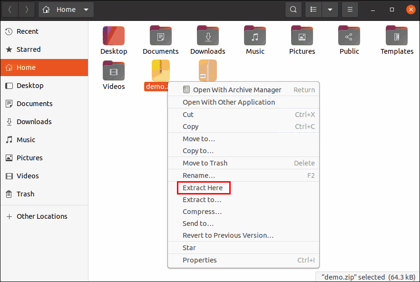Select the Music folder icon in the grid
Image resolution: width=420 pixels, height=282 pixels.
[x=255, y=36]
